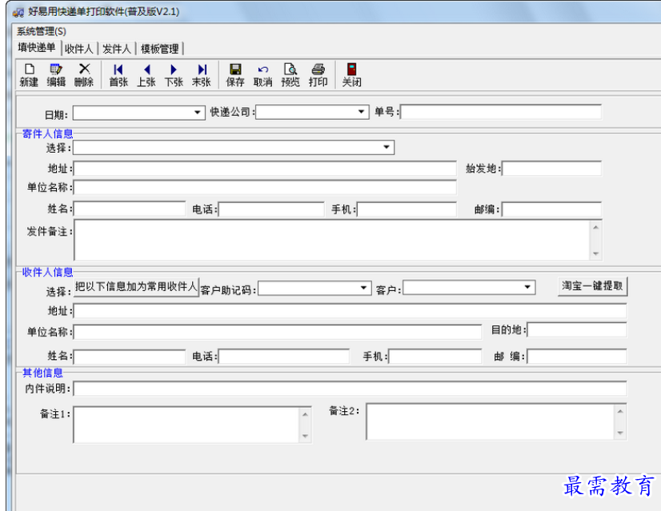Click the 内件说明 input field
The height and width of the screenshot is (511, 661).
click(x=351, y=389)
